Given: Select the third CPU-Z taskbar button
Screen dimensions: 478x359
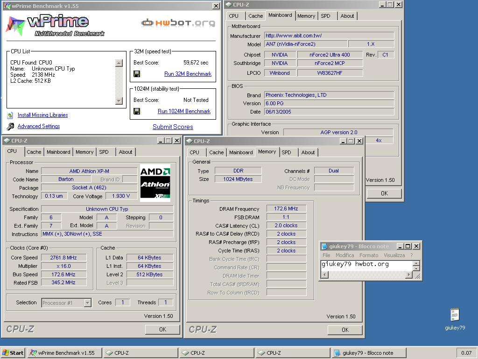Looking at the screenshot, I should pyautogui.click(x=293, y=353).
